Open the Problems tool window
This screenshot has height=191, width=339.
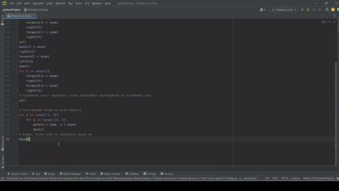(132, 173)
